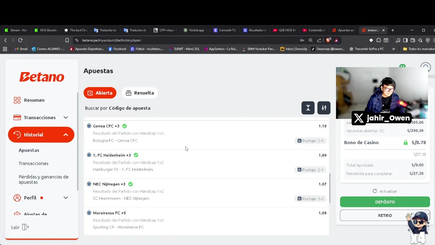Go back with the browser back arrow

pos(5,40)
